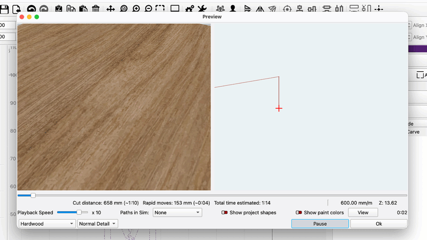Expand the Paths in Sim dropdown

pyautogui.click(x=177, y=213)
